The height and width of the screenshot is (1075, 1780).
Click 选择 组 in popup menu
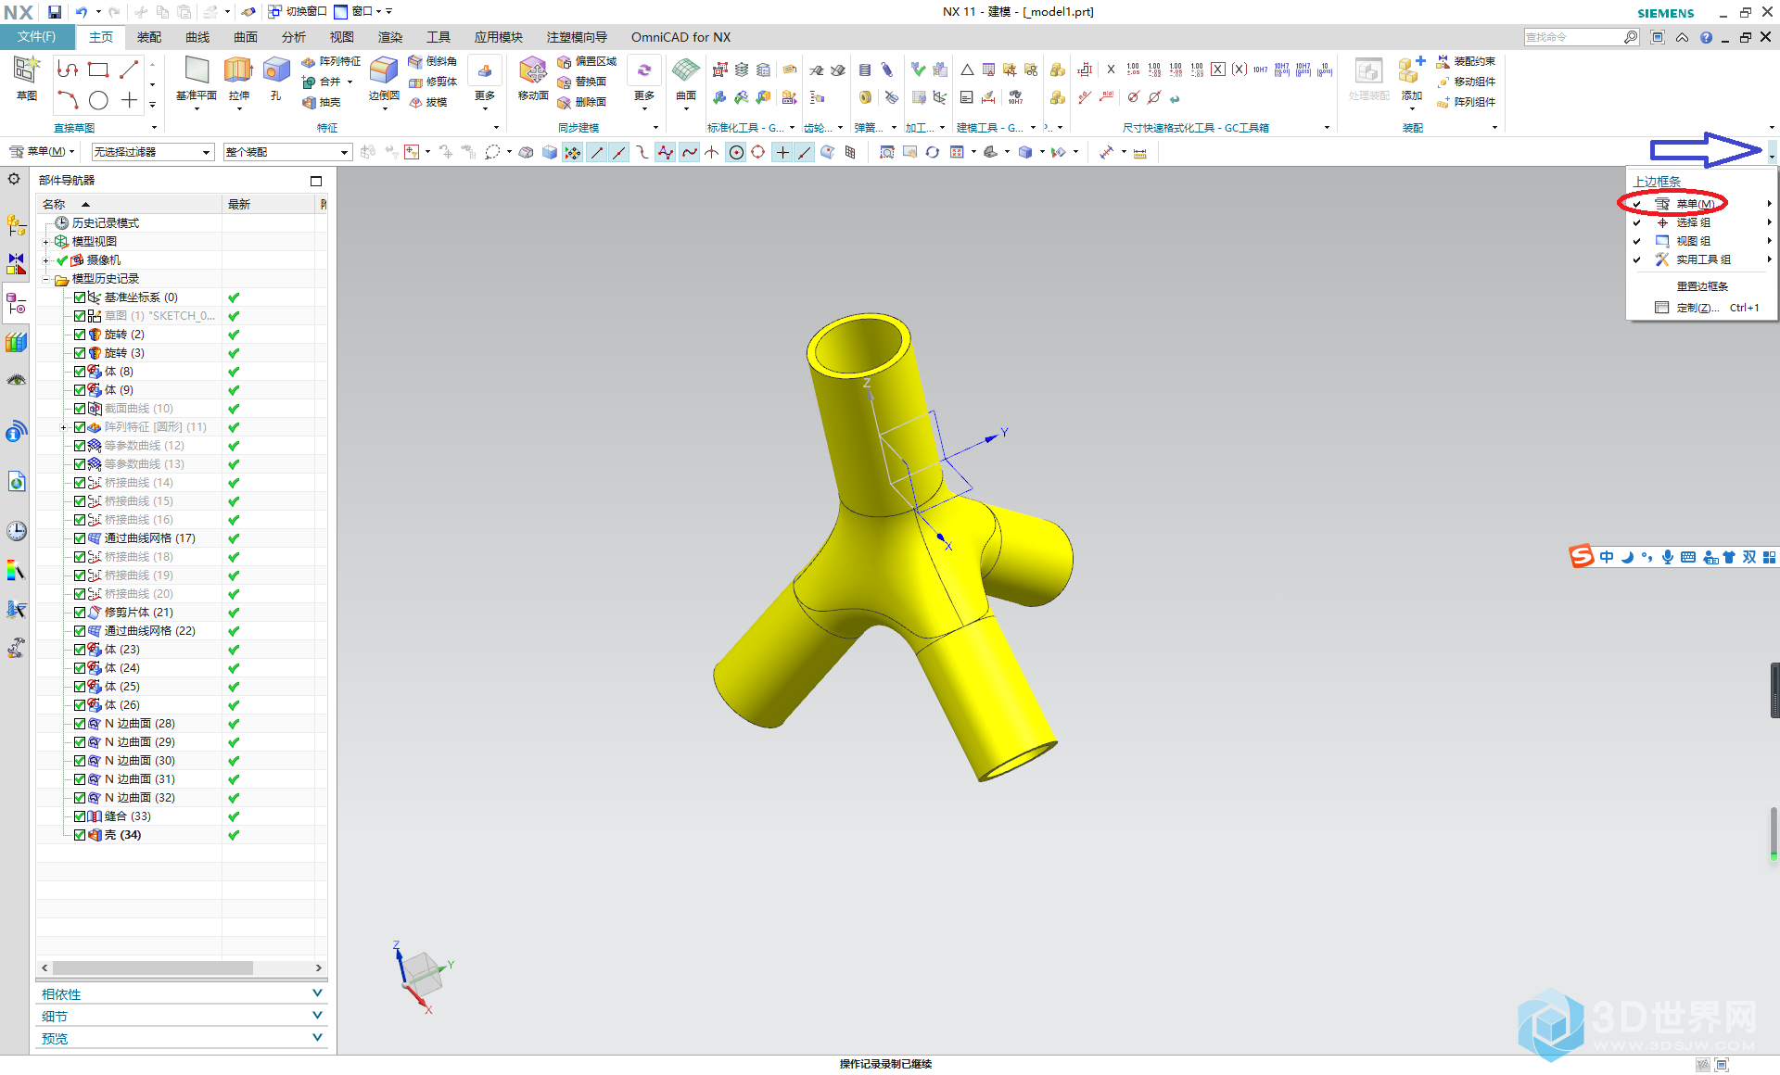(x=1702, y=222)
